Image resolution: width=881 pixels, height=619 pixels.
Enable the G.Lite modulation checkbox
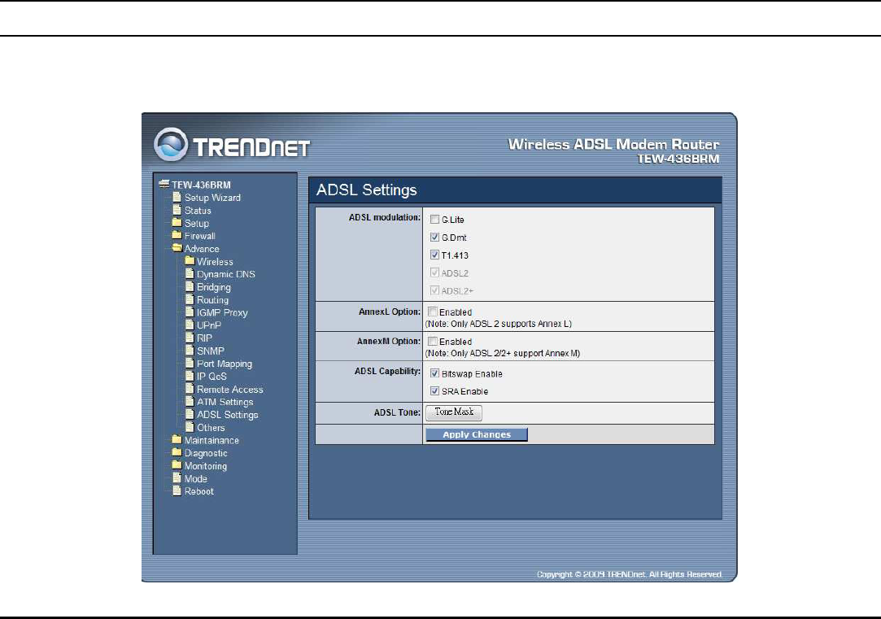pyautogui.click(x=434, y=219)
